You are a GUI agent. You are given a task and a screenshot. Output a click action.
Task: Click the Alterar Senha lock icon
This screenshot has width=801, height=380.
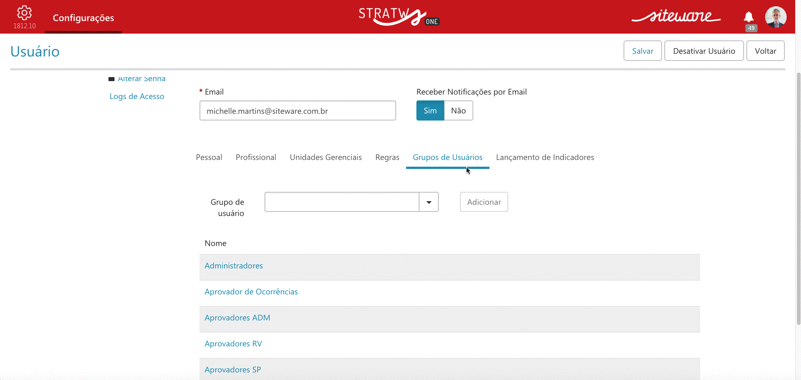click(x=112, y=79)
